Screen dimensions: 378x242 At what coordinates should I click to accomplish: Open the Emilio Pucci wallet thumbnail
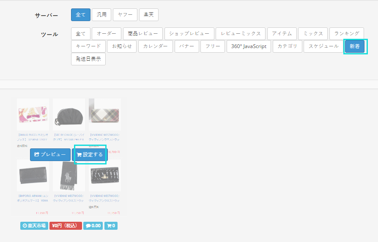[x=33, y=114]
